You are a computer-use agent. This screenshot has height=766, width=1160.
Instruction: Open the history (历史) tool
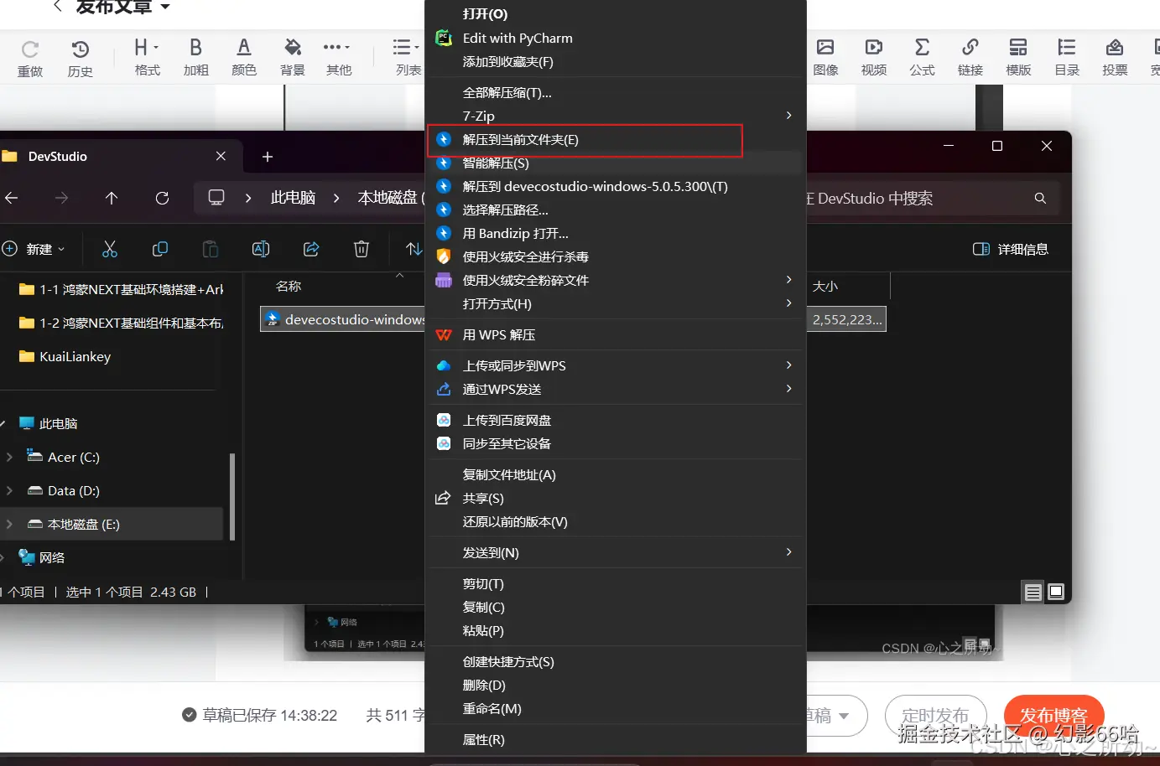tap(81, 49)
